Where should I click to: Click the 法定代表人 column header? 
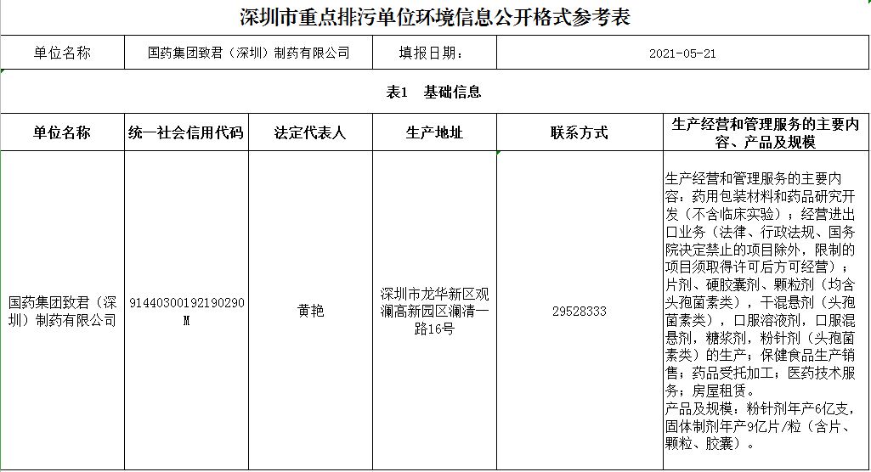pos(310,133)
